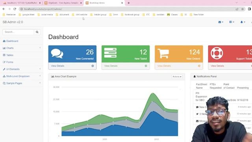Click the 8/10/2018 date in notifications table
This screenshot has width=252, height=142.
(243, 100)
